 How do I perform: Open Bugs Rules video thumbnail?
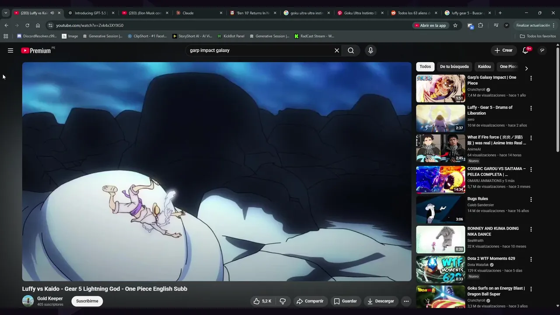441,210
